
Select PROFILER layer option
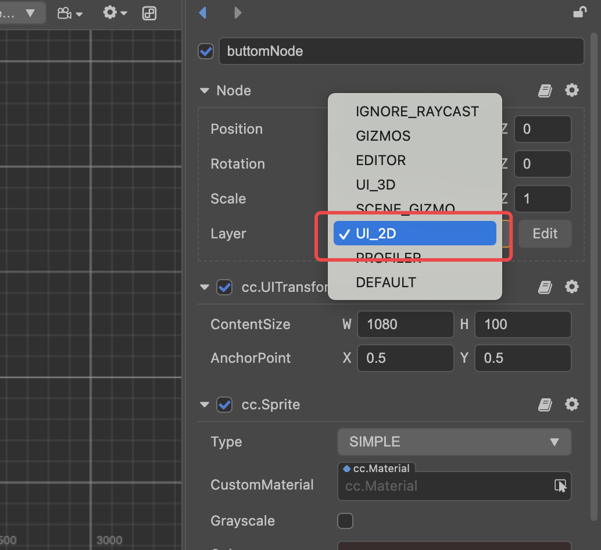[415, 258]
